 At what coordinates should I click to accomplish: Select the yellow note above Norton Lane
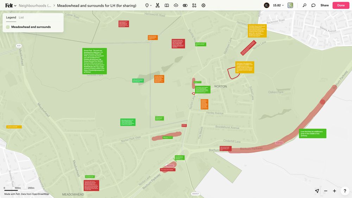257,31
